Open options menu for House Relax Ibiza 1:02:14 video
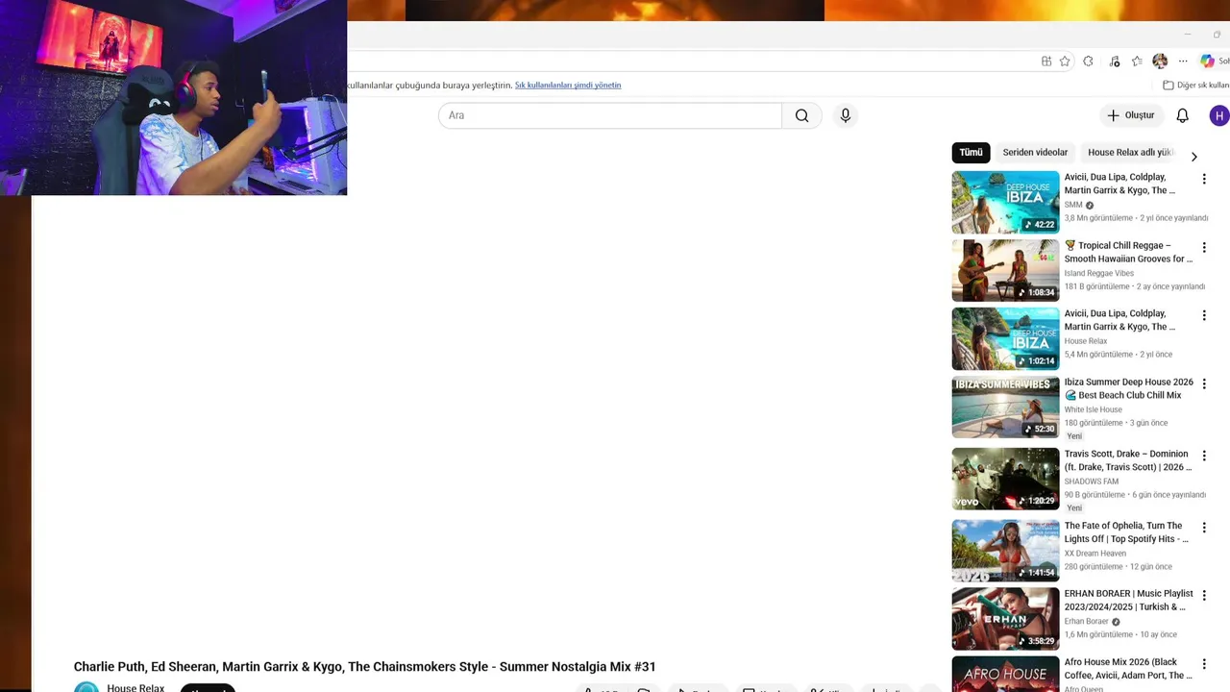The image size is (1230, 692). click(1204, 316)
